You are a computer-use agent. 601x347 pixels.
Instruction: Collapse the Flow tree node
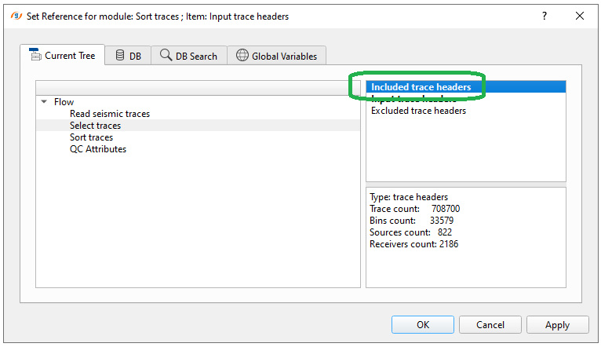[x=45, y=102]
